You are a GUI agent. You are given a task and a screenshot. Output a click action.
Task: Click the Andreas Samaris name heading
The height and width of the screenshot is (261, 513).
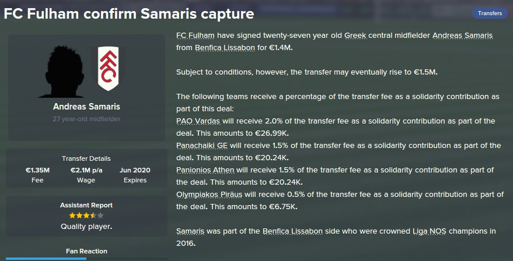[86, 107]
